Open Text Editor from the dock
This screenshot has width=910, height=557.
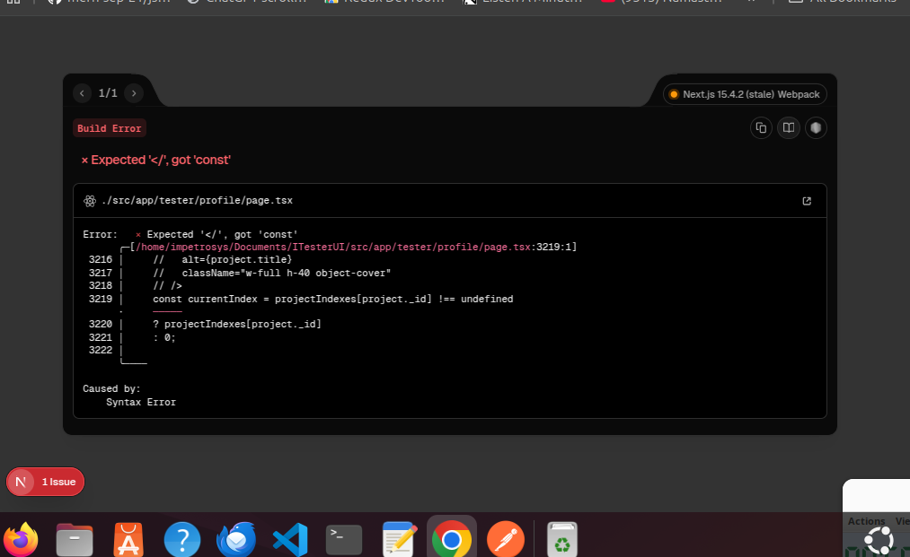point(397,540)
